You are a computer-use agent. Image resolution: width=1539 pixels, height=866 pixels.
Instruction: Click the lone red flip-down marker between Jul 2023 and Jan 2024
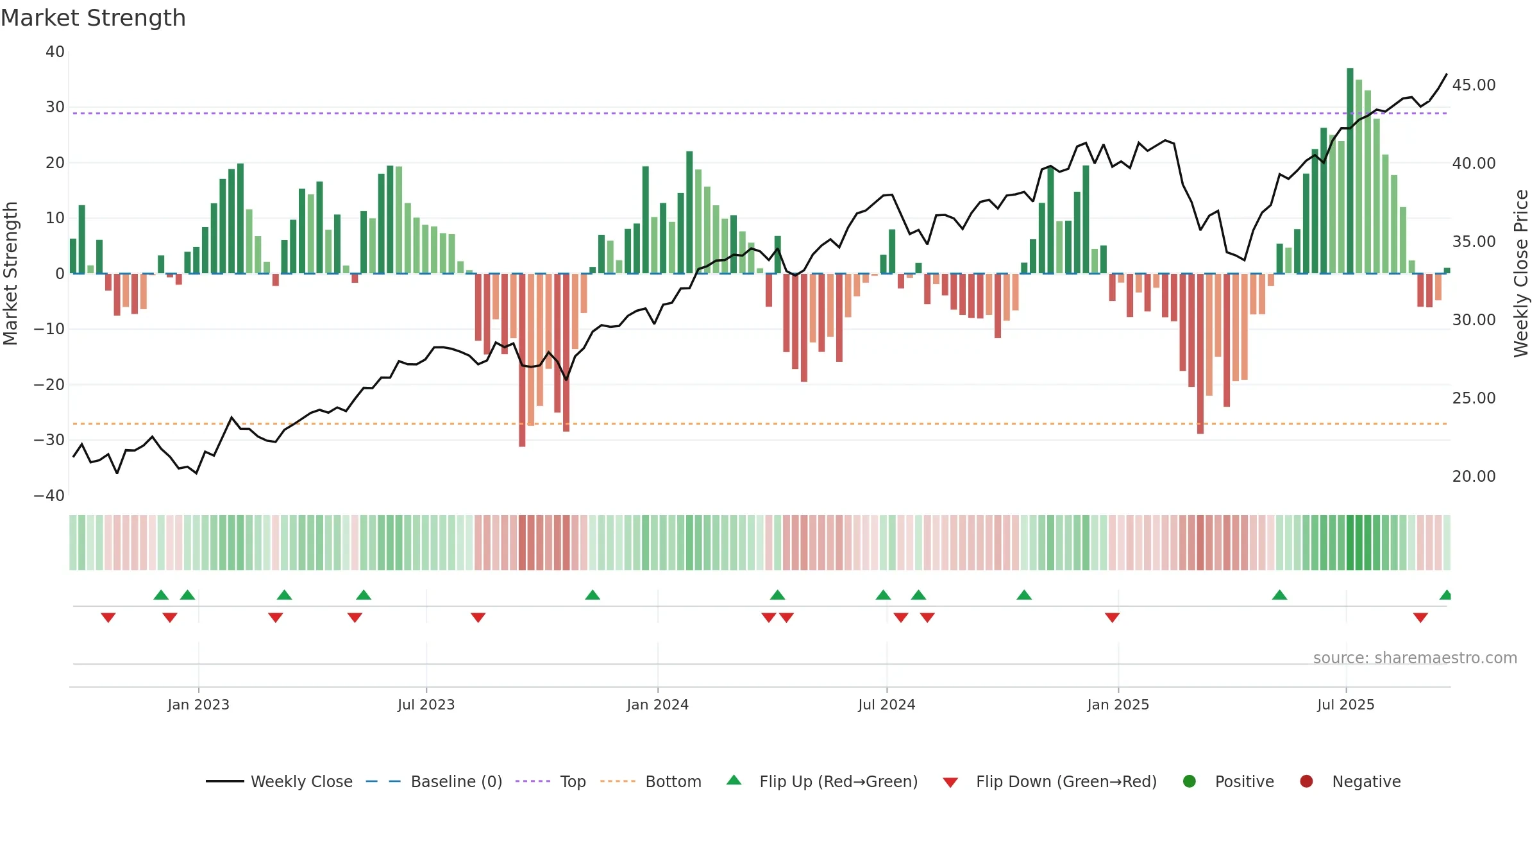(x=478, y=617)
